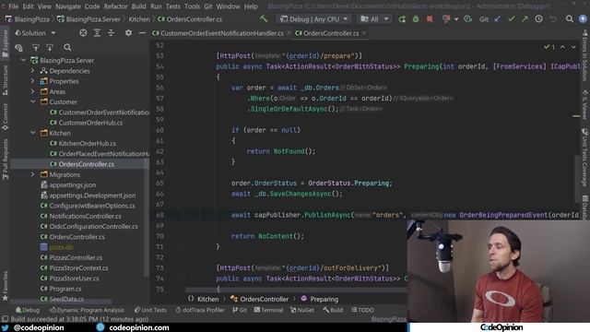The height and width of the screenshot is (332, 590).
Task: Open the Unit Tests tool window
Action: click(150, 310)
